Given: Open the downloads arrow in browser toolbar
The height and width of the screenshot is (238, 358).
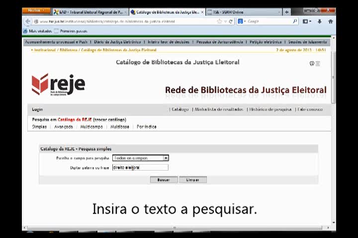Looking at the screenshot, I should [319, 21].
